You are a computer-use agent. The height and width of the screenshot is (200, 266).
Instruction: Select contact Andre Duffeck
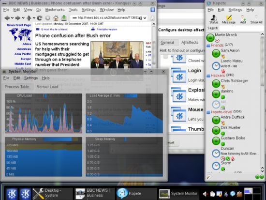(x=233, y=117)
